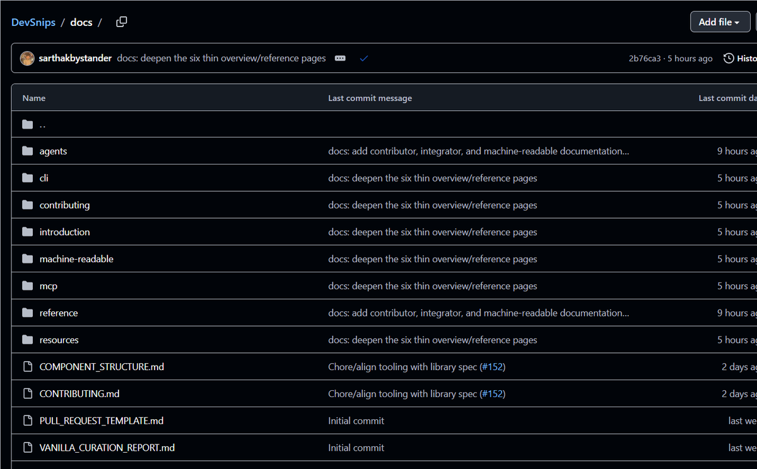
Task: Open machine-readable row commit message
Action: (433, 259)
